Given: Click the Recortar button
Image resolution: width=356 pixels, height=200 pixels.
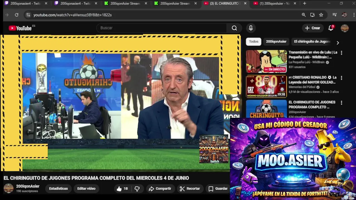Looking at the screenshot, I should click(190, 189).
